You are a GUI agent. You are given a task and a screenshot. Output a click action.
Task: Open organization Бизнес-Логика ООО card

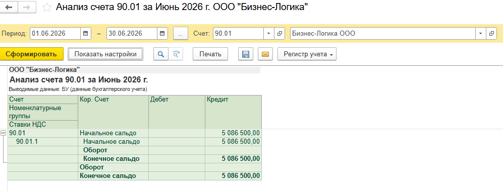[x=491, y=33]
